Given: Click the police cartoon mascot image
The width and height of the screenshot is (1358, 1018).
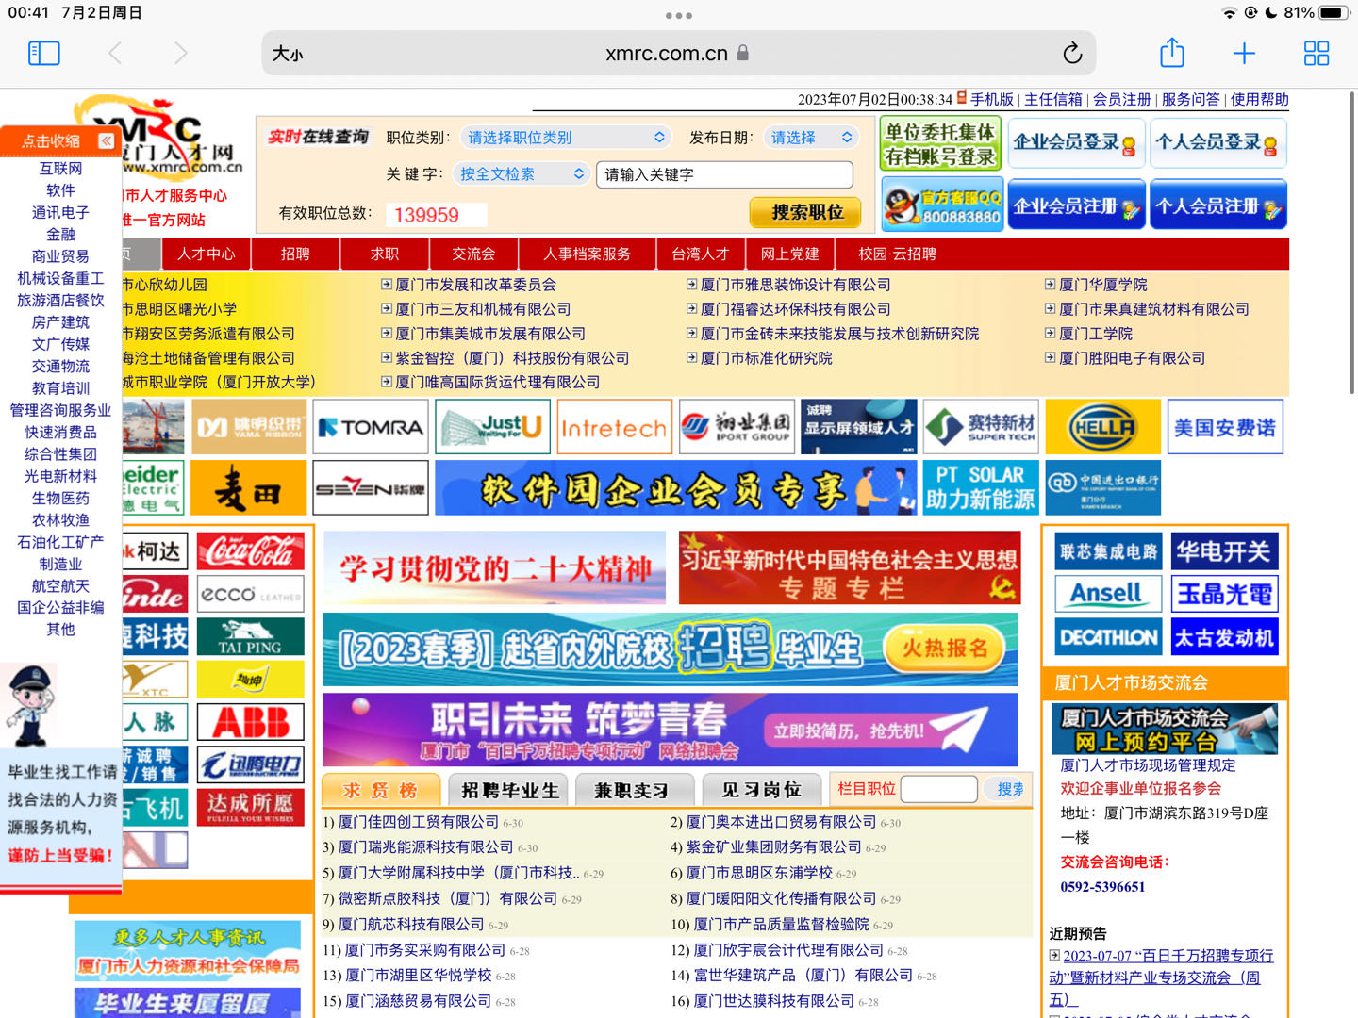Looking at the screenshot, I should pyautogui.click(x=31, y=707).
